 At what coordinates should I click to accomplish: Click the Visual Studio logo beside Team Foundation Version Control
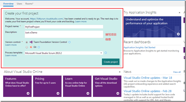coord(31,42)
